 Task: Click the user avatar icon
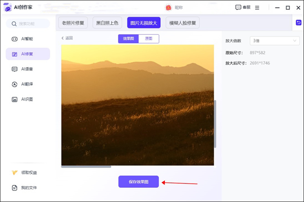(168, 7)
